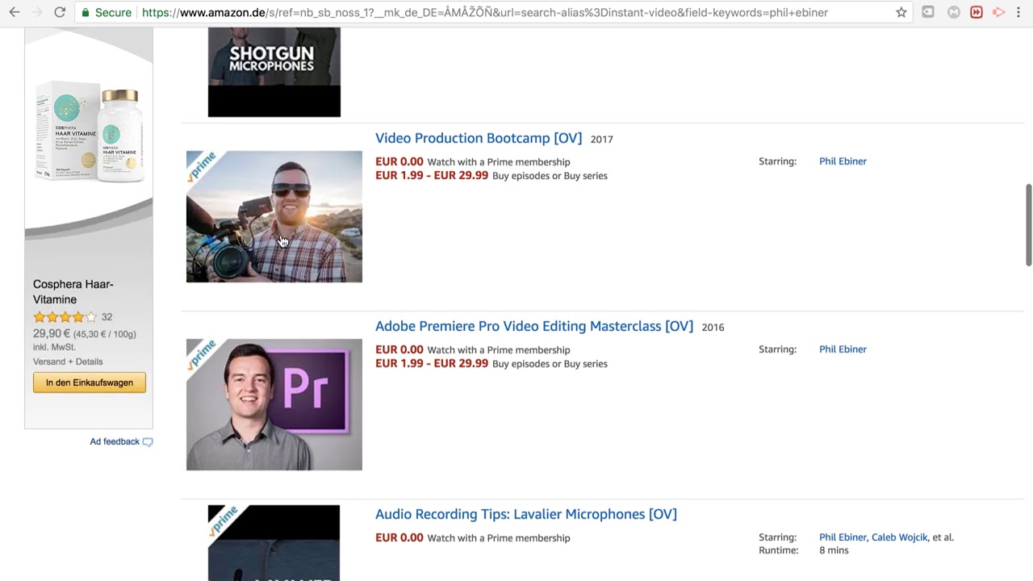Reload the Amazon page
Screen dimensions: 1033x581
[60, 12]
